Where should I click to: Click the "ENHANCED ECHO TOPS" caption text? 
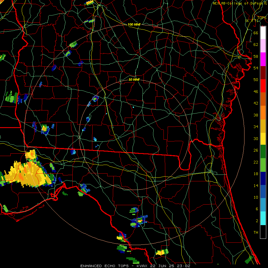104,266
